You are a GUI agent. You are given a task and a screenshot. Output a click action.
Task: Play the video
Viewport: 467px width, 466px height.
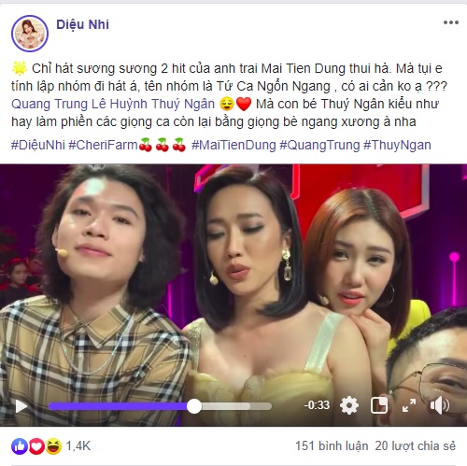21,406
